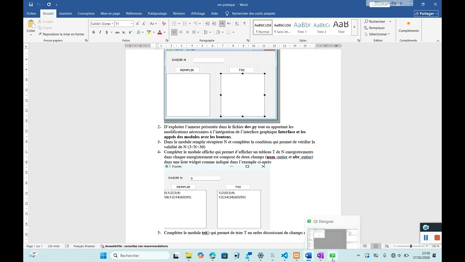The height and width of the screenshot is (262, 465).
Task: Align text to the right
Action: coord(187,32)
